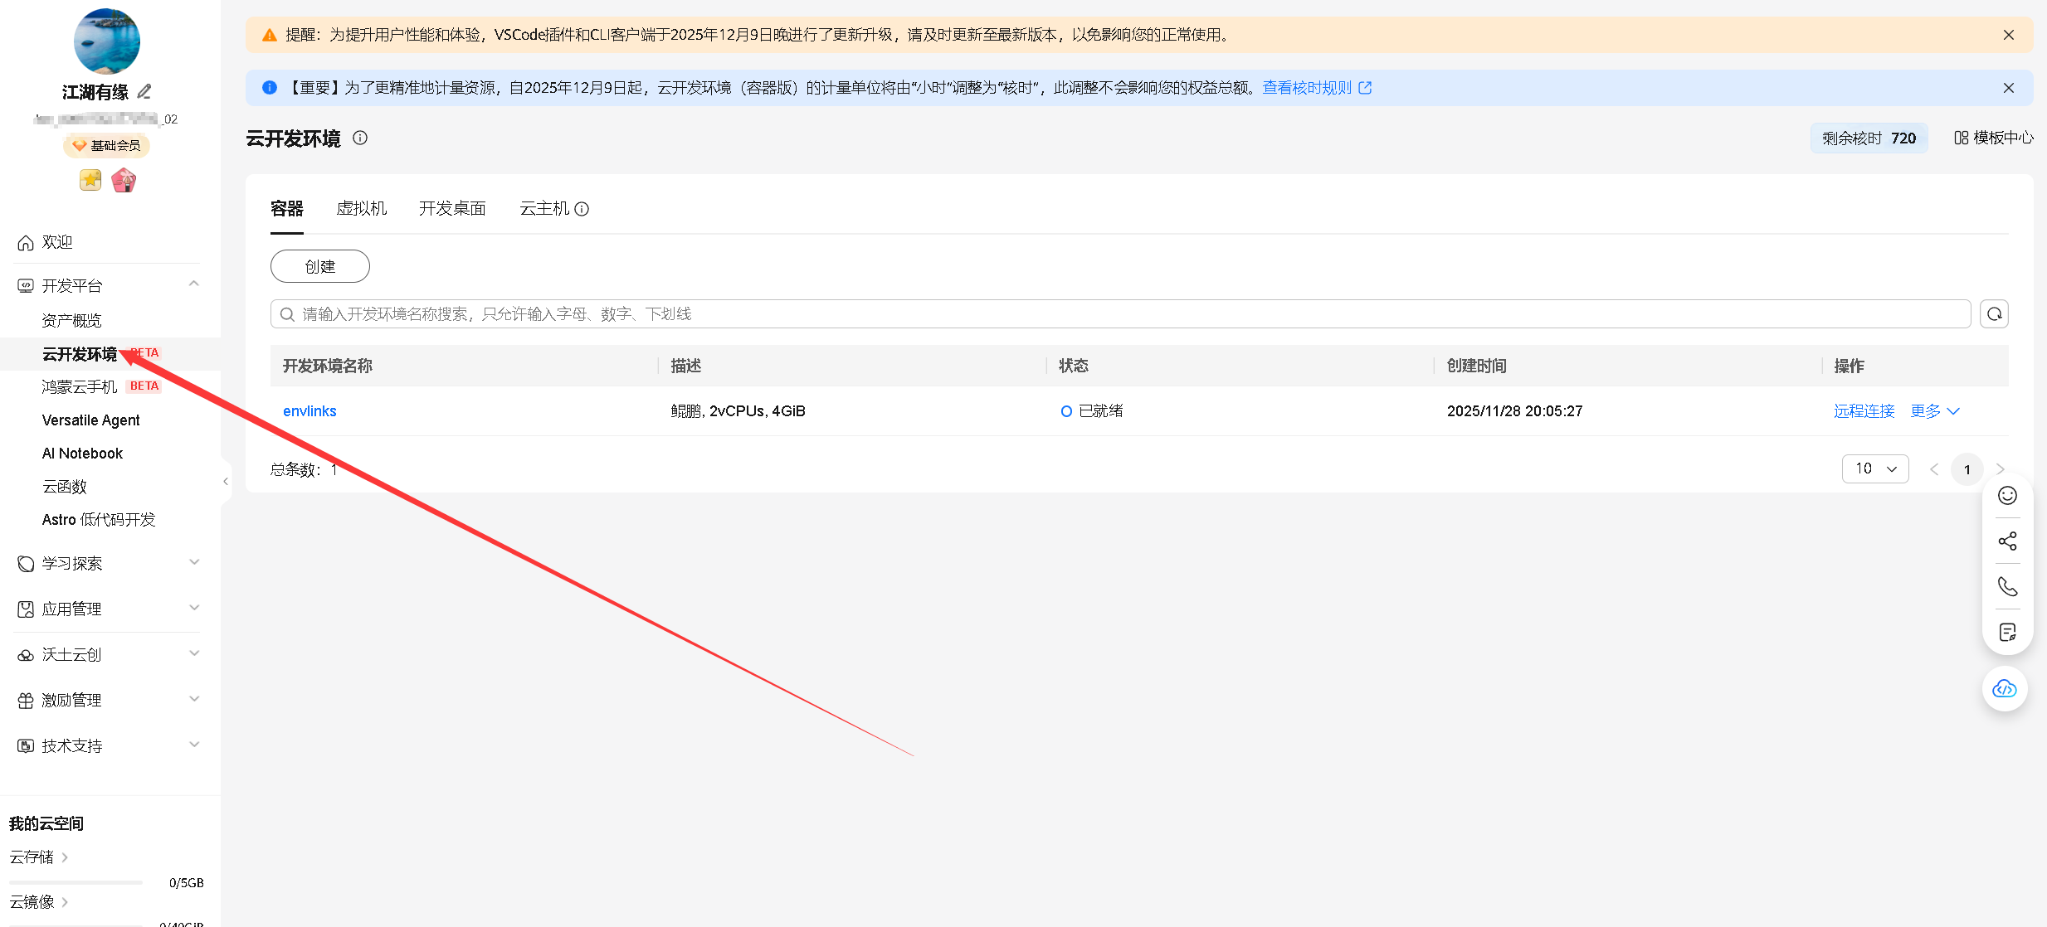Open 模板中心 template center
The image size is (2047, 927).
1993,138
